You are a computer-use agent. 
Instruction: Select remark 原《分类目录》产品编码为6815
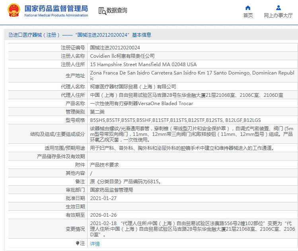click(126, 182)
